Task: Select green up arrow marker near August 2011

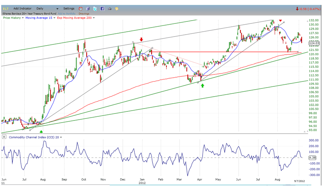Action: tap(41, 131)
